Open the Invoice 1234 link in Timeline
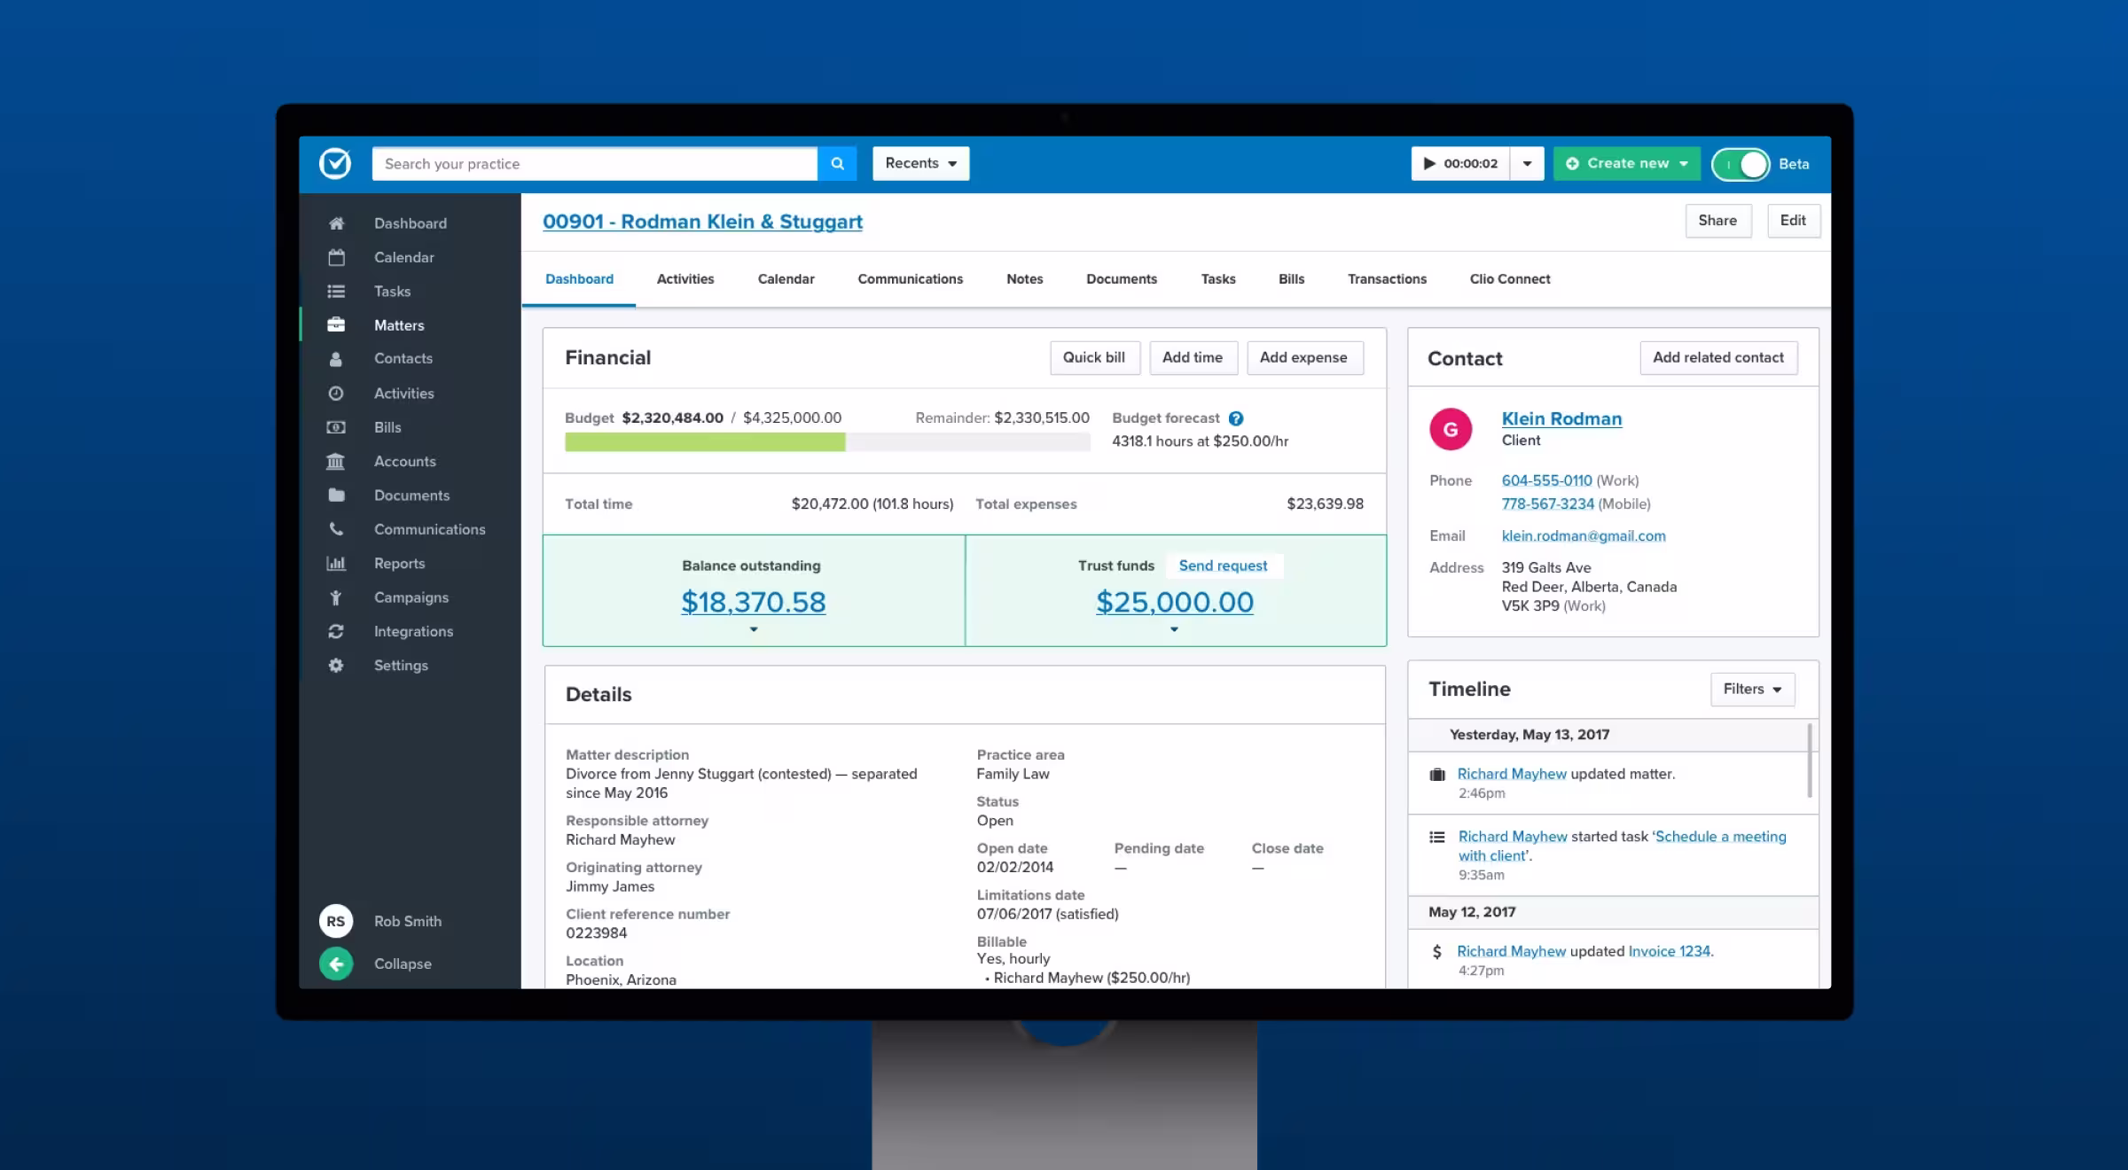2128x1170 pixels. coord(1669,951)
